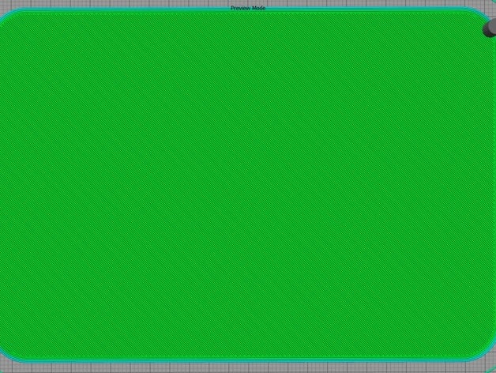This screenshot has height=373, width=496.
Task: Click the green infill near the left edge
Action: click(x=13, y=186)
